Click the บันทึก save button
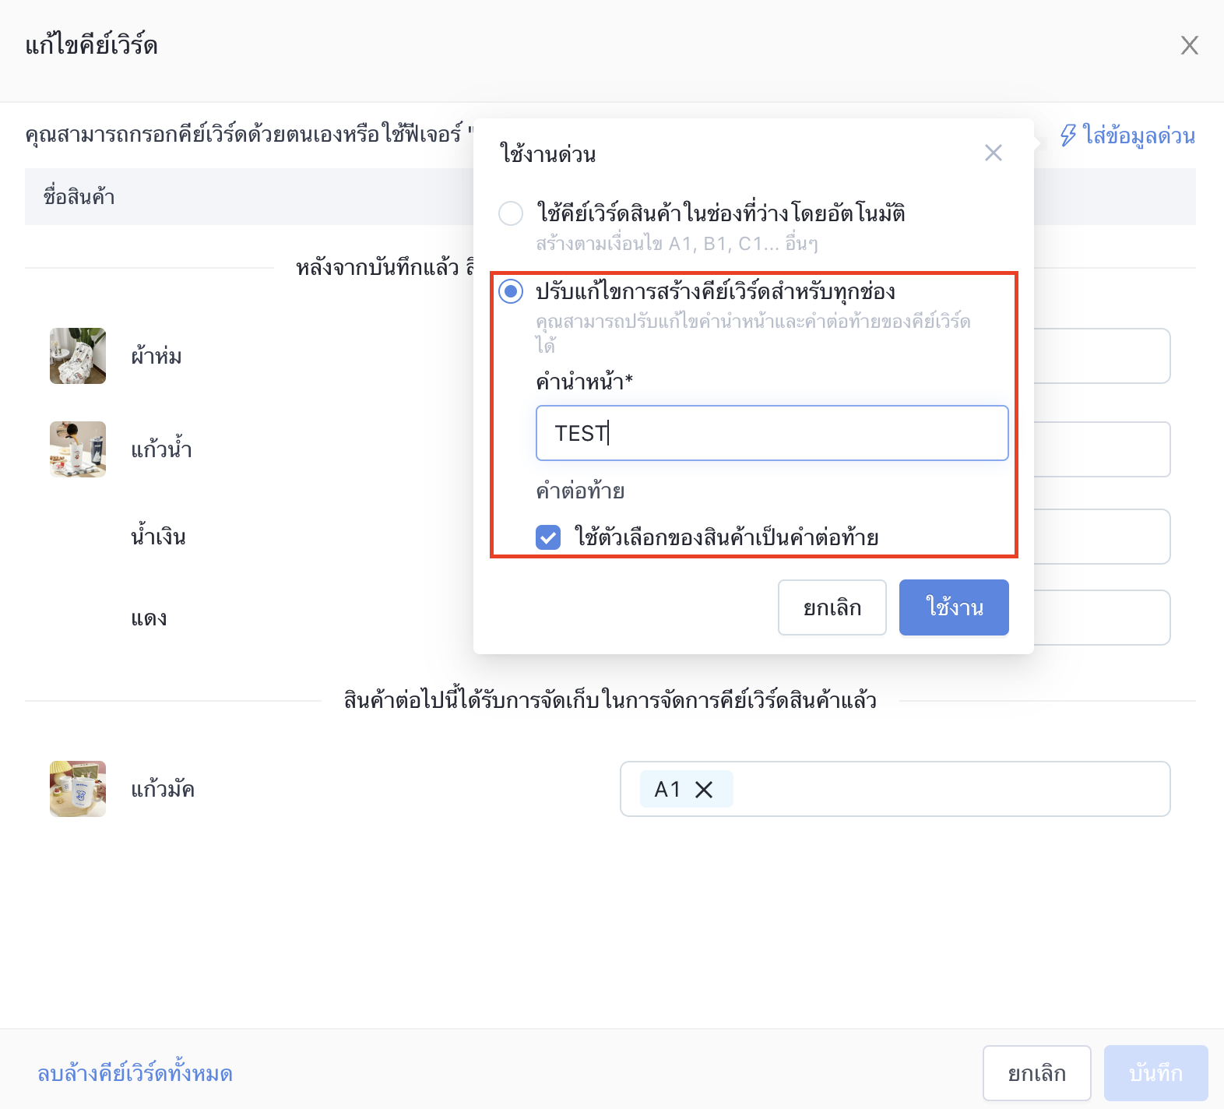This screenshot has height=1109, width=1224. (x=1155, y=1073)
